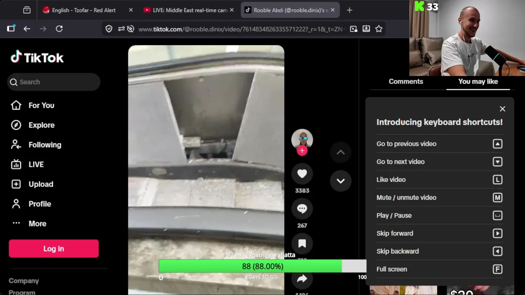This screenshot has height=295, width=525.
Task: Click the Log in button
Action: (x=54, y=249)
